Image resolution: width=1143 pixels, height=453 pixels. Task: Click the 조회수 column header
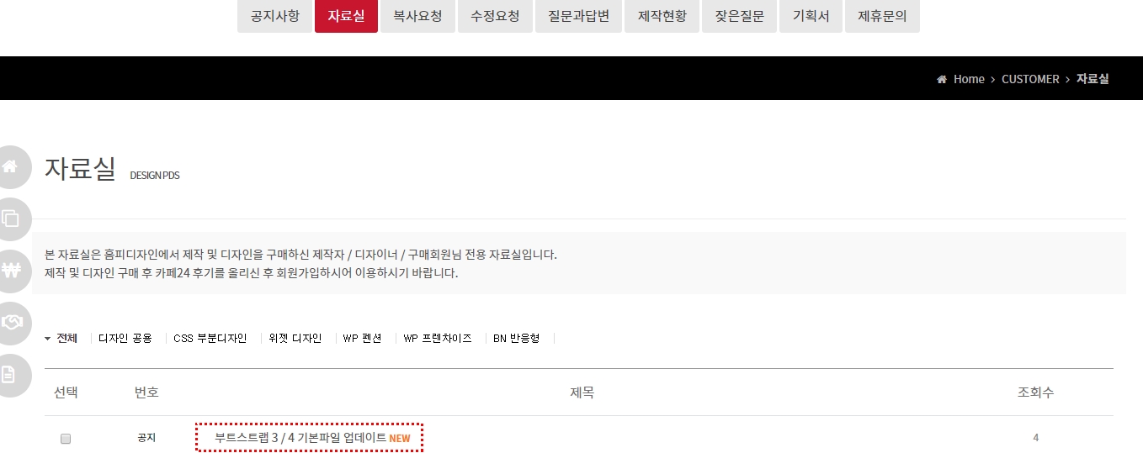1035,392
